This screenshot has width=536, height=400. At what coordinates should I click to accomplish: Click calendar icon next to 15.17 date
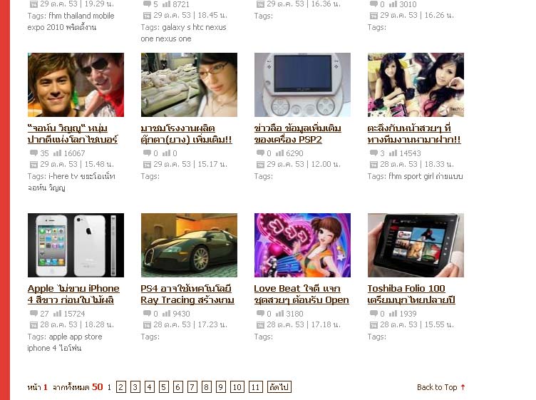point(147,165)
